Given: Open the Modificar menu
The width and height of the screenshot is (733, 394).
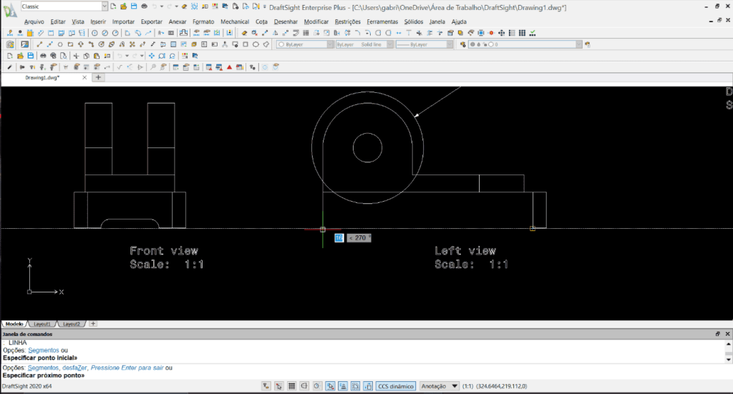Looking at the screenshot, I should tap(316, 21).
